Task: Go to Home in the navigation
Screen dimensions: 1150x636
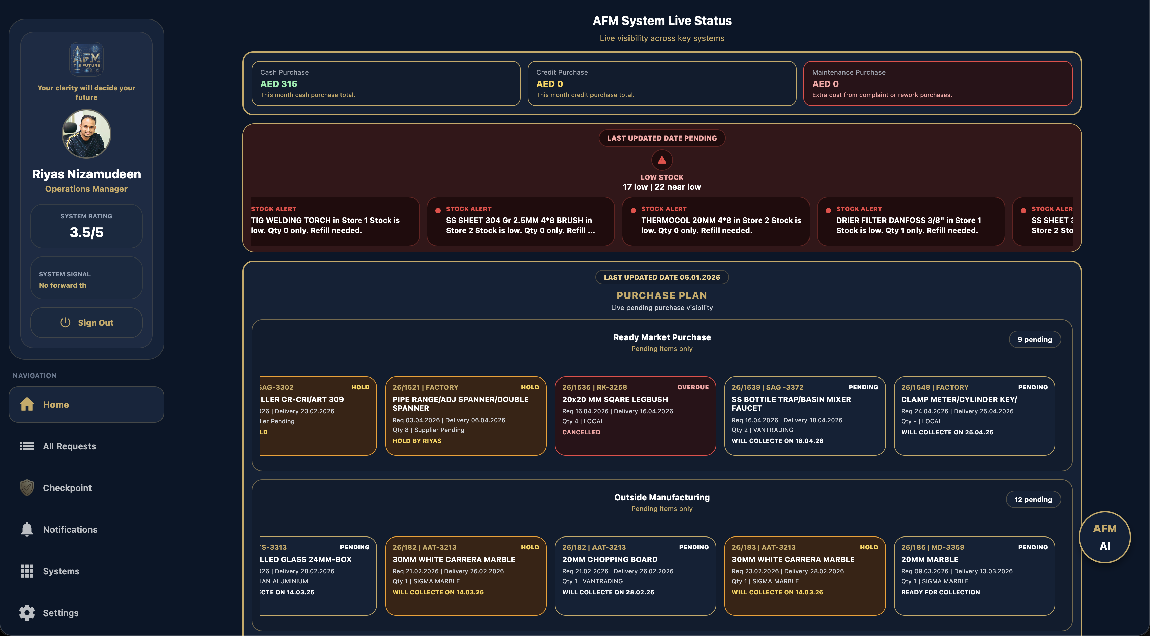Action: [x=86, y=404]
